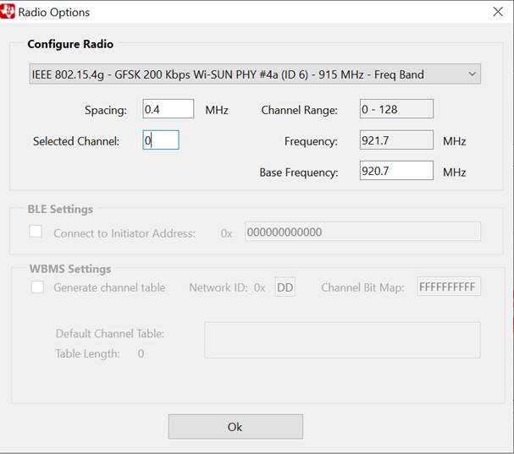The image size is (514, 454).
Task: Close the Radio Options dialog
Action: 498,12
